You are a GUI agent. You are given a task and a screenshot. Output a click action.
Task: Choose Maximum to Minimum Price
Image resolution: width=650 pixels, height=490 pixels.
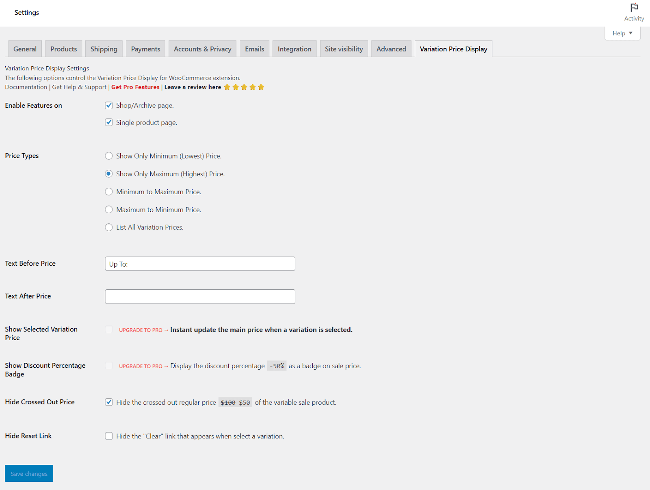tap(109, 210)
